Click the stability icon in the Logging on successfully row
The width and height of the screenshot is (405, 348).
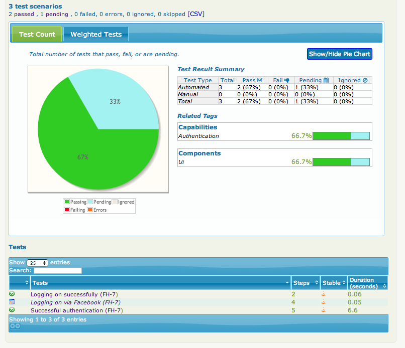coord(323,294)
